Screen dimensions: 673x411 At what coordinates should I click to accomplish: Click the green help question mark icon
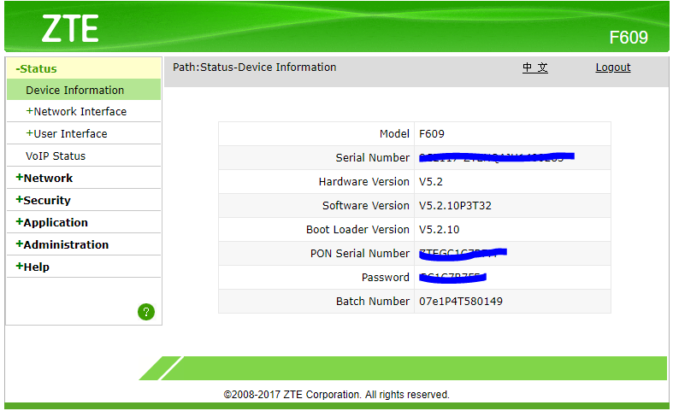click(146, 312)
